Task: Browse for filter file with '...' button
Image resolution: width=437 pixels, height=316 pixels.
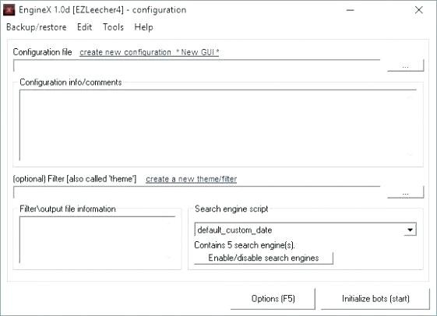Action: [x=406, y=192]
